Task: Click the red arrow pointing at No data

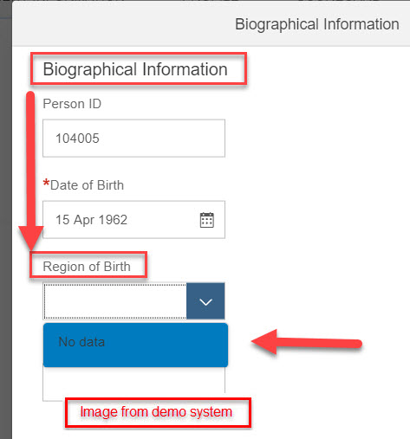Action: [x=306, y=342]
